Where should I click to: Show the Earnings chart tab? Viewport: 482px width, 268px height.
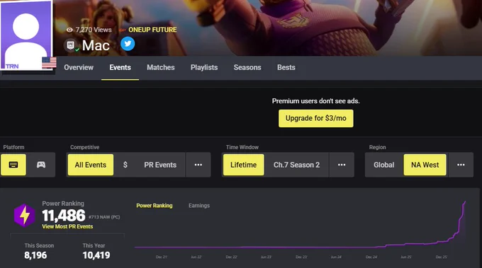click(x=199, y=206)
